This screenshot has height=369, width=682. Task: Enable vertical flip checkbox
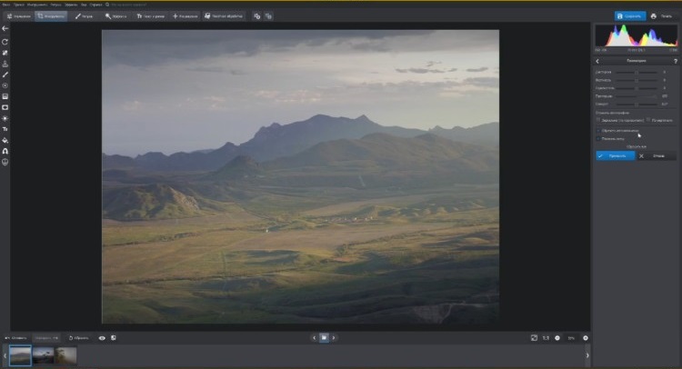coord(649,120)
